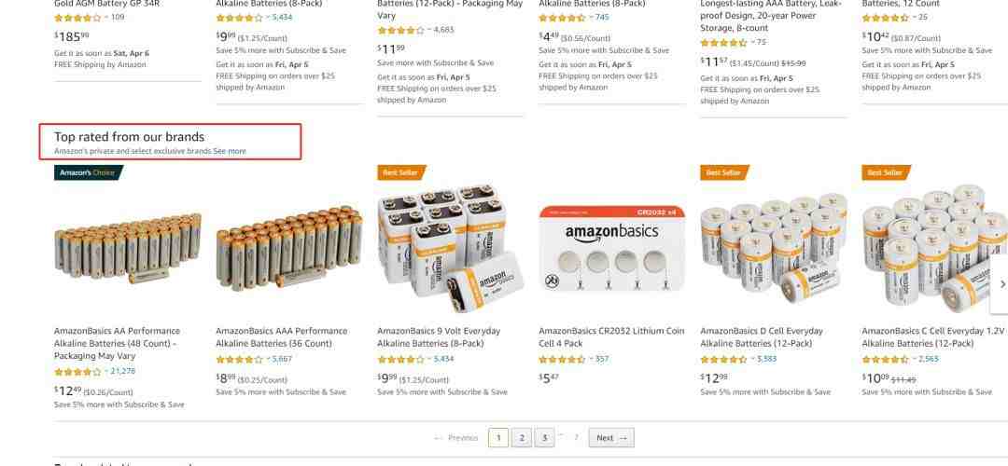Click the Amazon's Choice badge
The image size is (1008, 466).
click(88, 172)
